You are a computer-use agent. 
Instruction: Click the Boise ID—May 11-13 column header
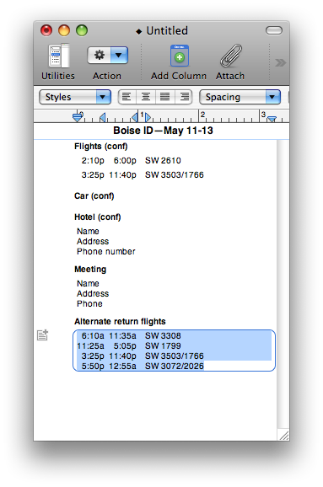tap(163, 131)
